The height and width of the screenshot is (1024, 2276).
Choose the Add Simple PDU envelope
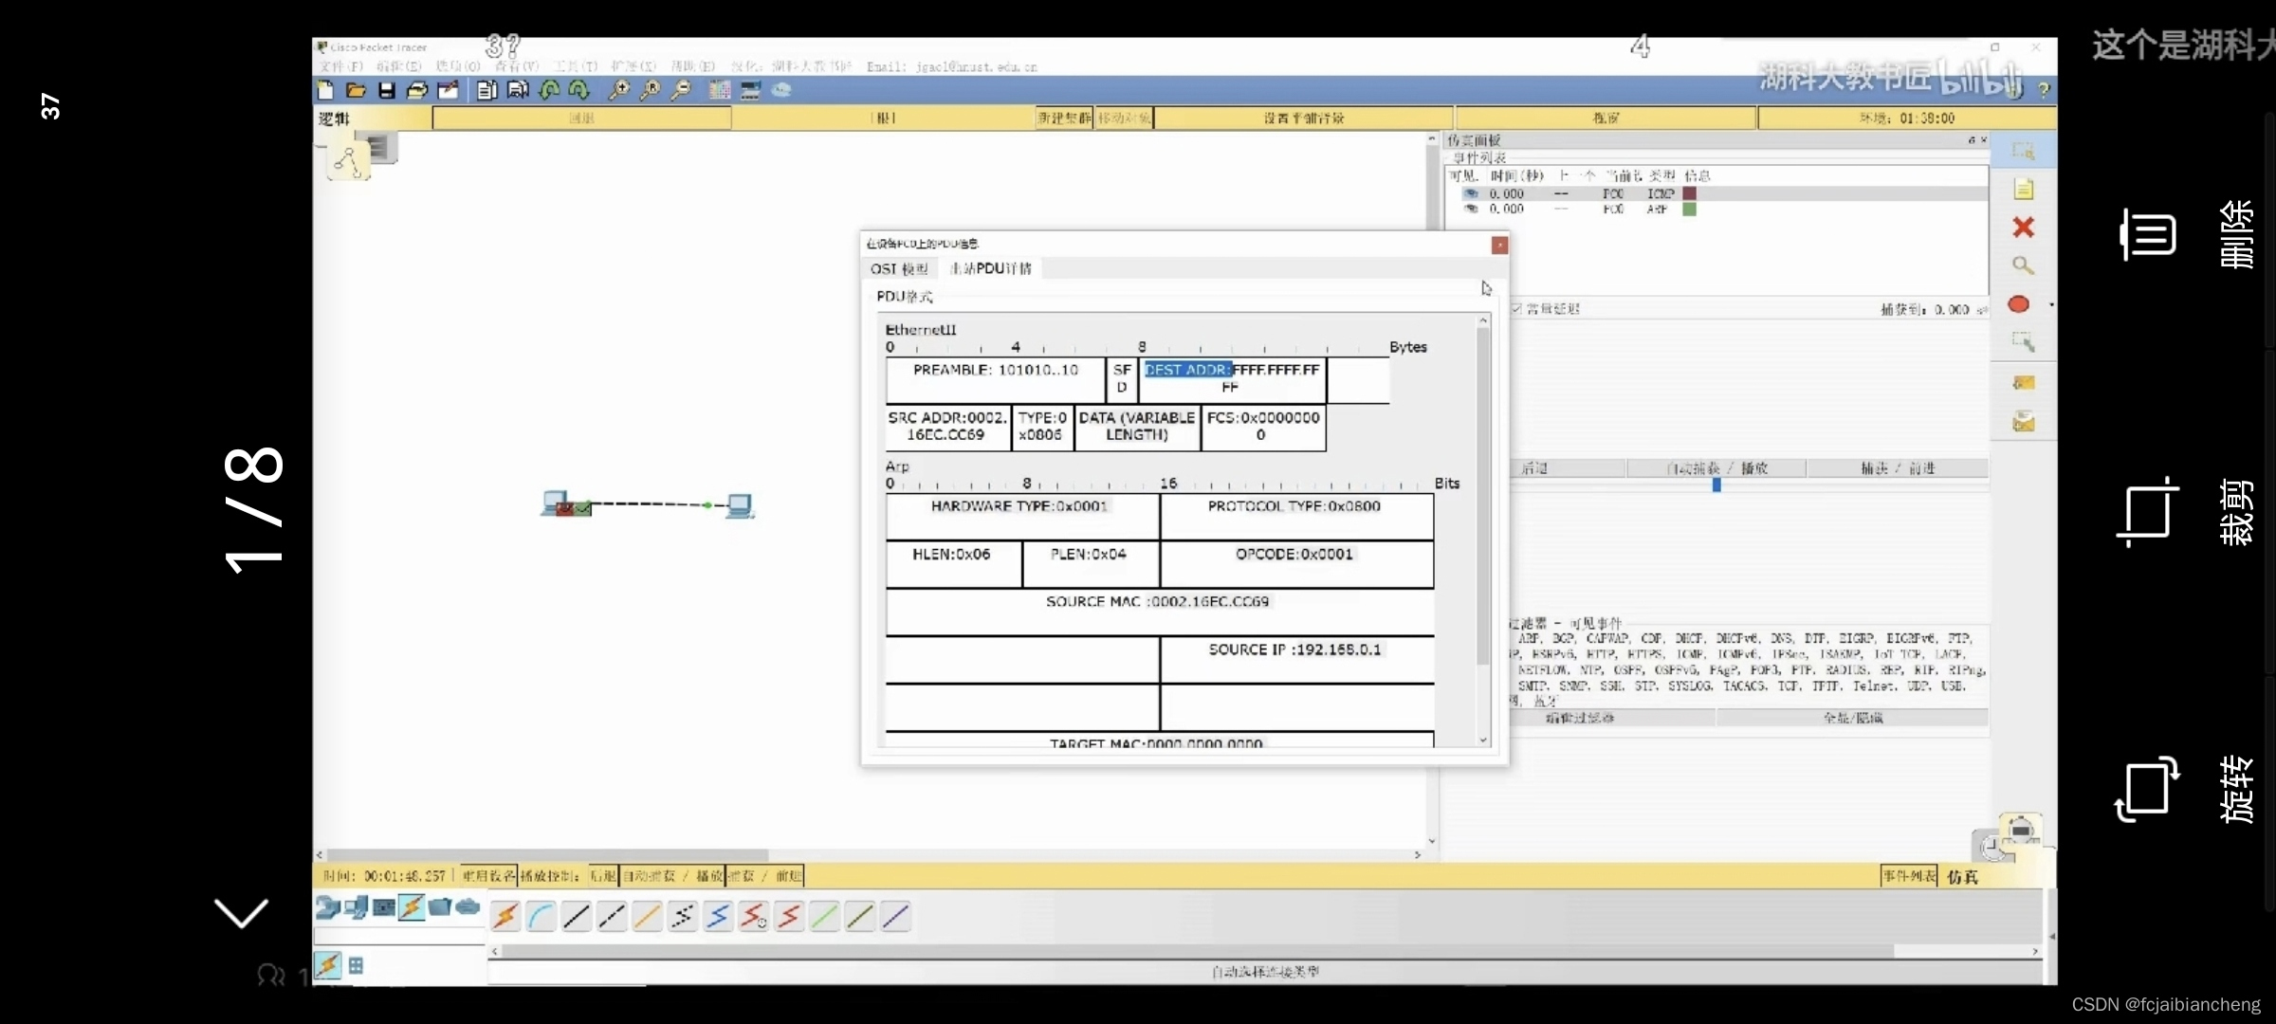point(2023,382)
